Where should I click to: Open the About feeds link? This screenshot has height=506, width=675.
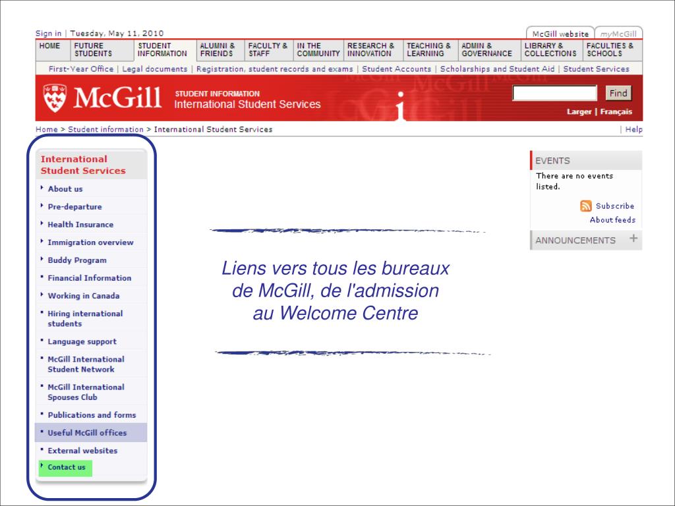point(612,220)
